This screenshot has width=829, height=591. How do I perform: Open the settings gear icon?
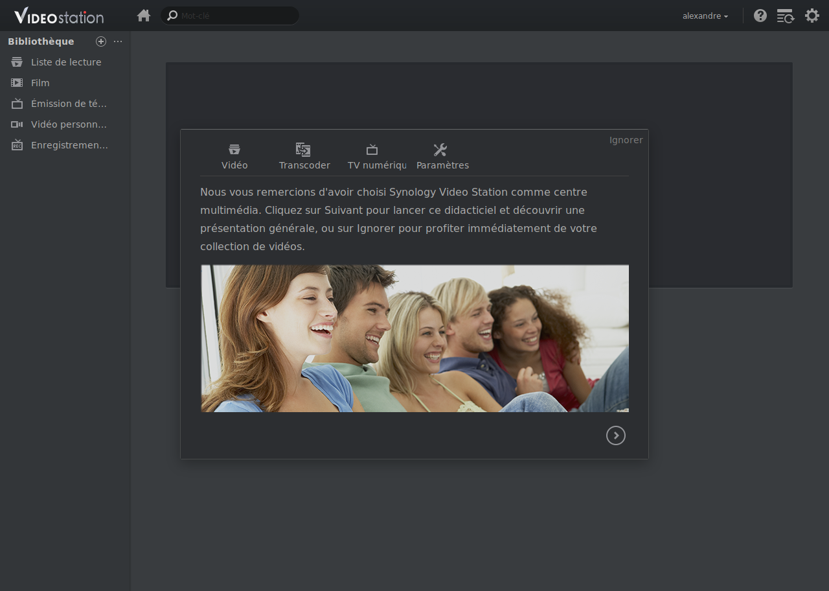(812, 16)
